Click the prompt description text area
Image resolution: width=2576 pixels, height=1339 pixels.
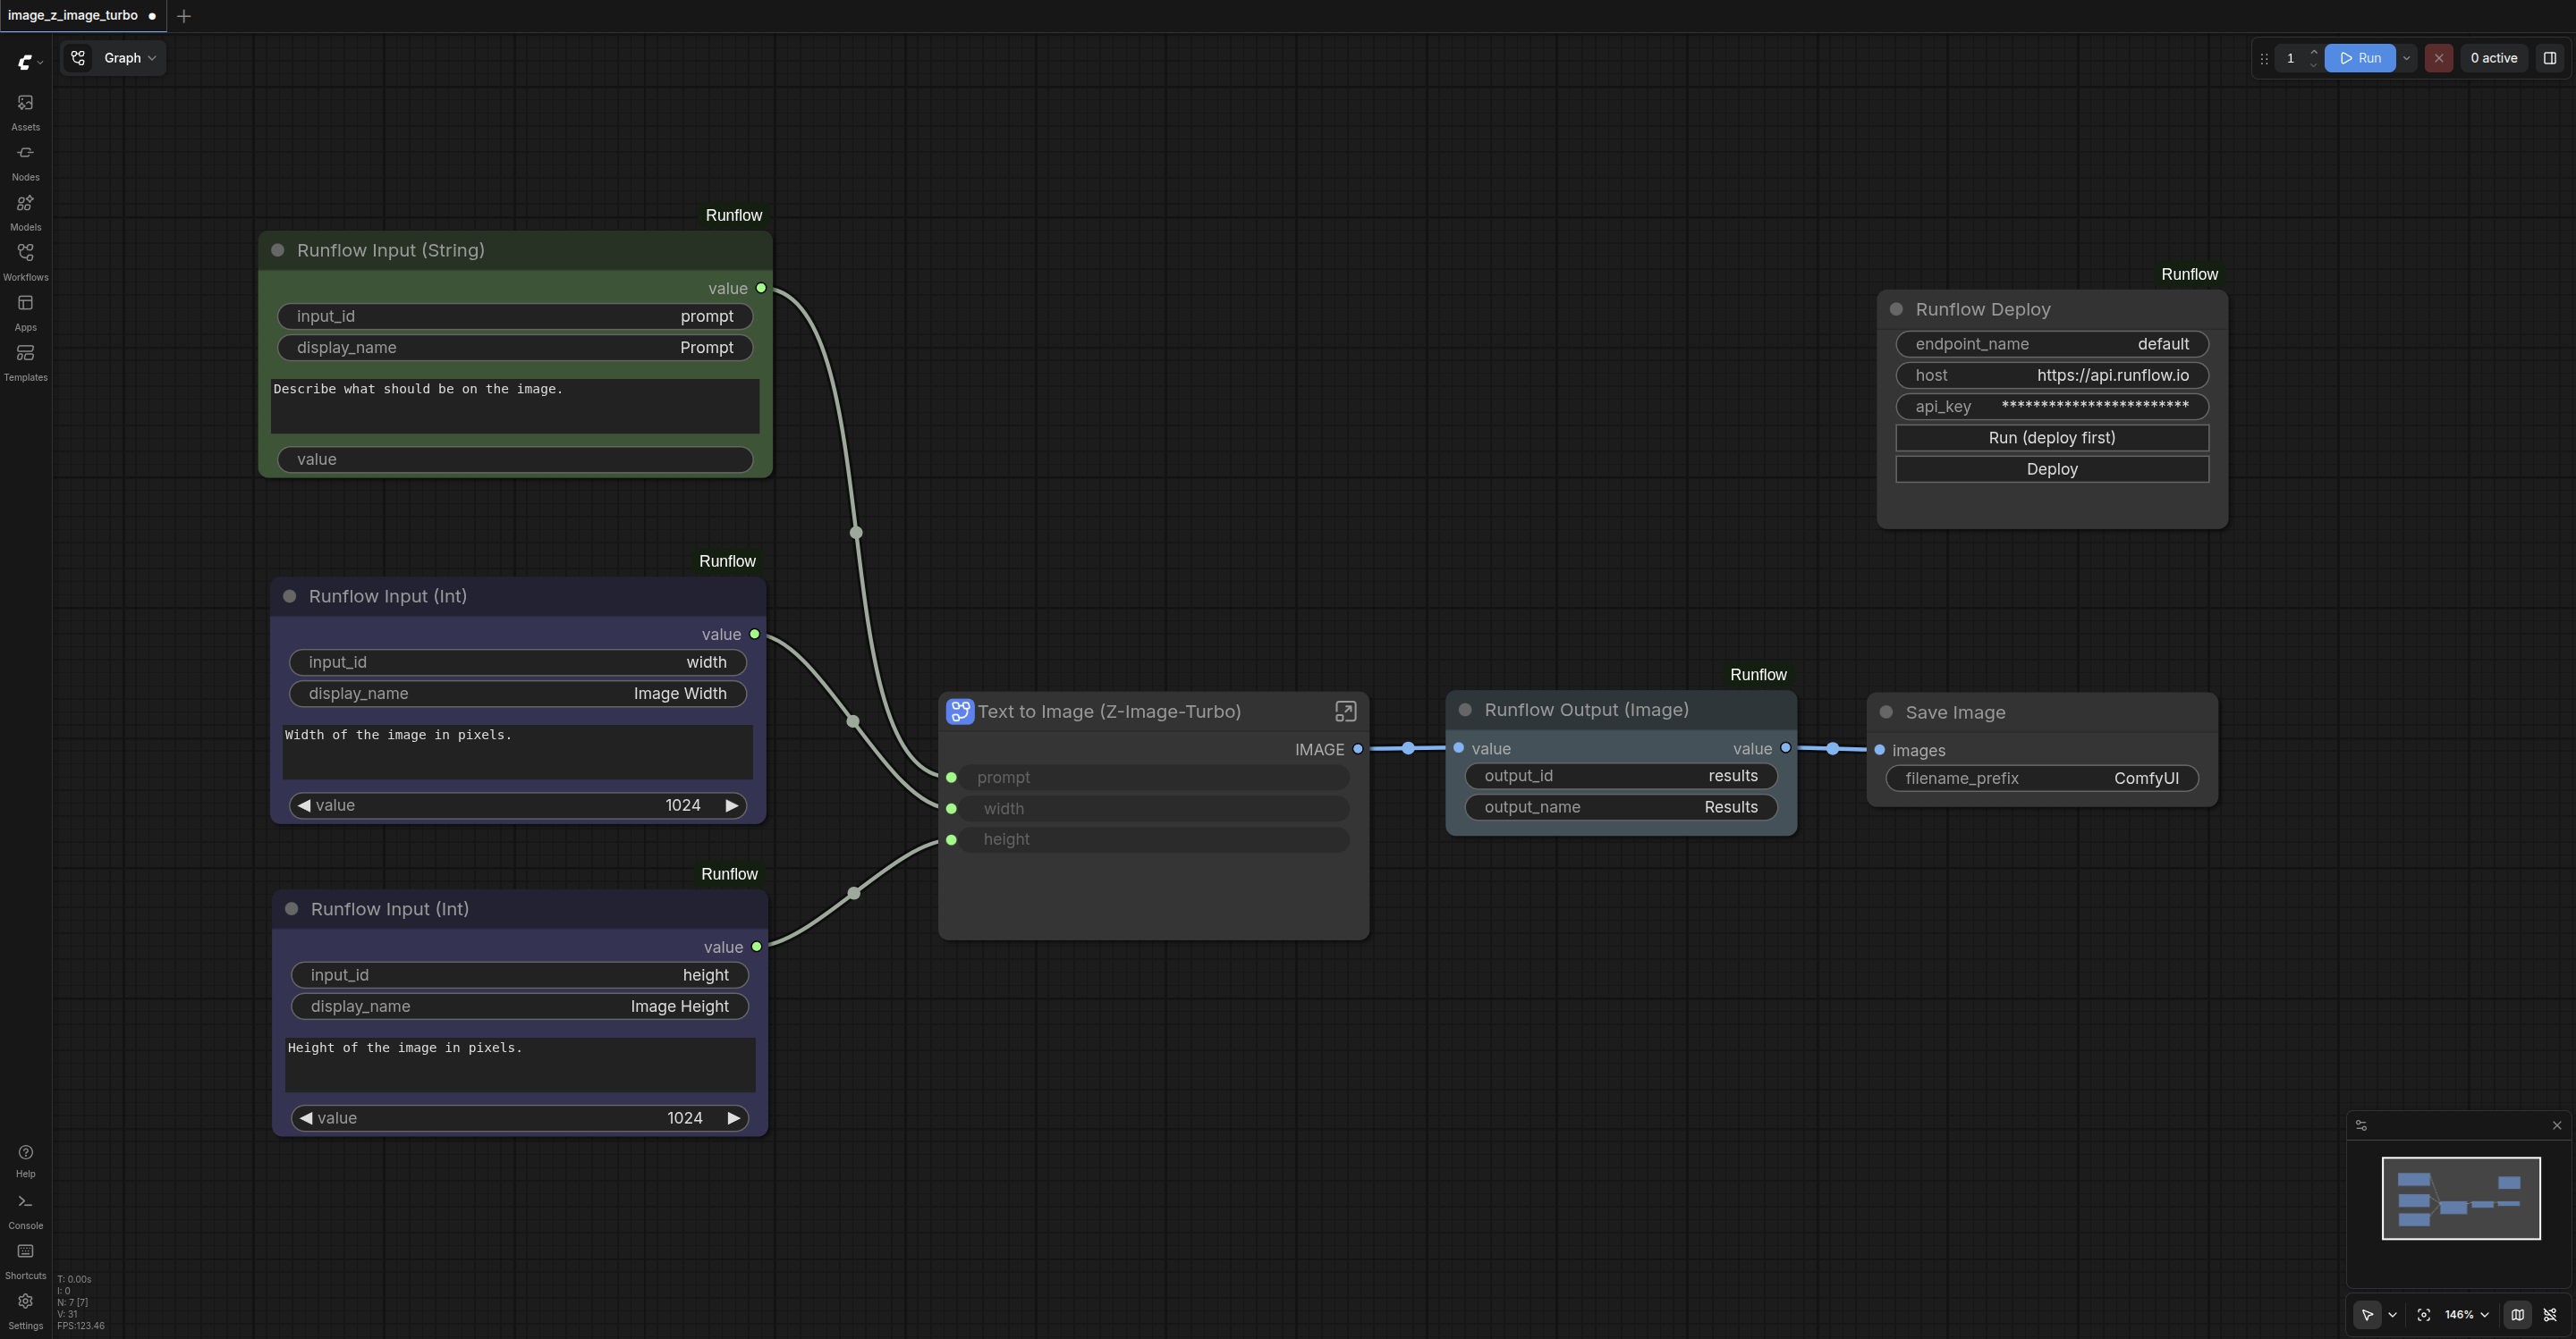pos(515,406)
